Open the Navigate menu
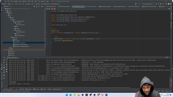The width and height of the screenshot is (173, 97). point(16,1)
